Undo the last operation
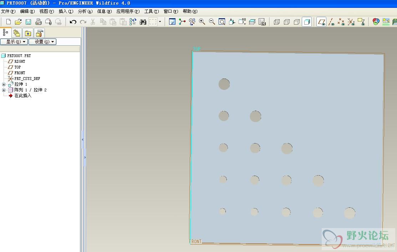397x252 pixels. tap(73, 22)
